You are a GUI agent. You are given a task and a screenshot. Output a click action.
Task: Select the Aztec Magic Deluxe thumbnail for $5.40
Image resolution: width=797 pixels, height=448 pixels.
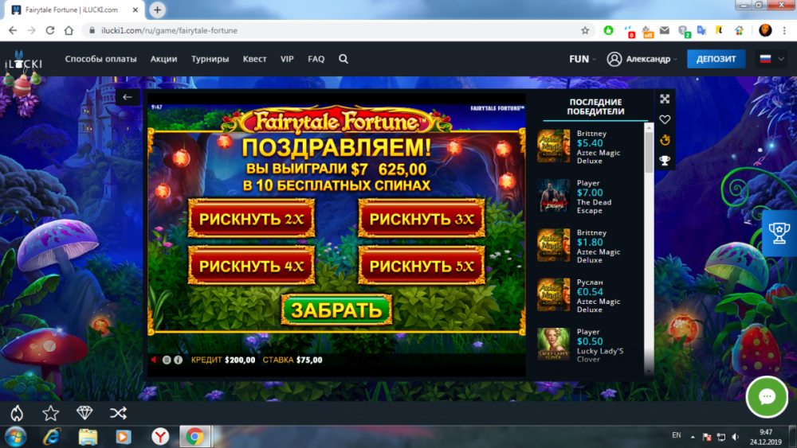pos(553,146)
